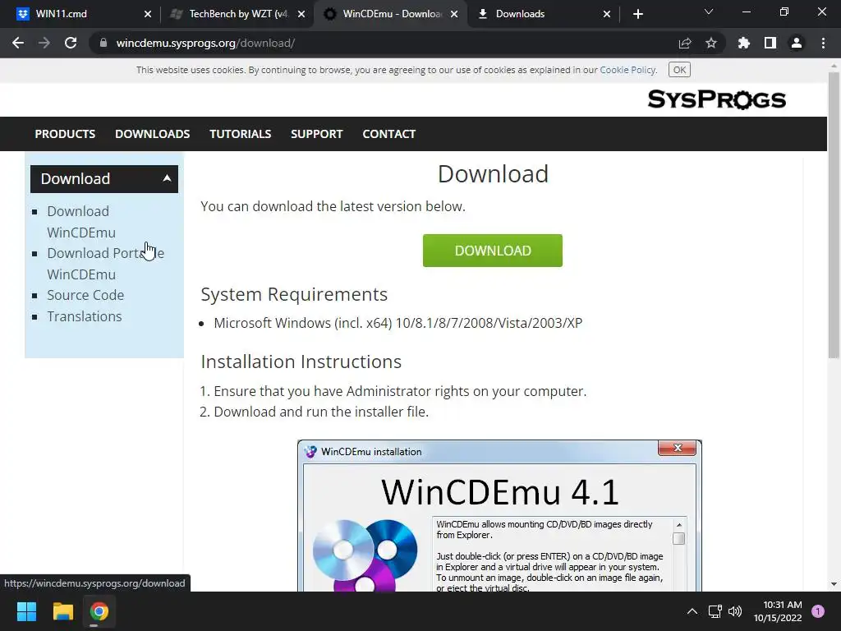Show hidden system tray icons
This screenshot has width=841, height=631.
[x=692, y=611]
